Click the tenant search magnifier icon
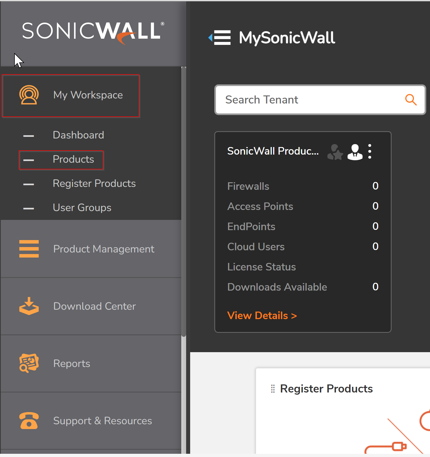 pyautogui.click(x=411, y=99)
